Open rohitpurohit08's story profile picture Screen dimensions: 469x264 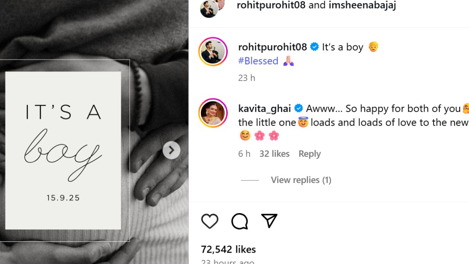[x=213, y=51]
